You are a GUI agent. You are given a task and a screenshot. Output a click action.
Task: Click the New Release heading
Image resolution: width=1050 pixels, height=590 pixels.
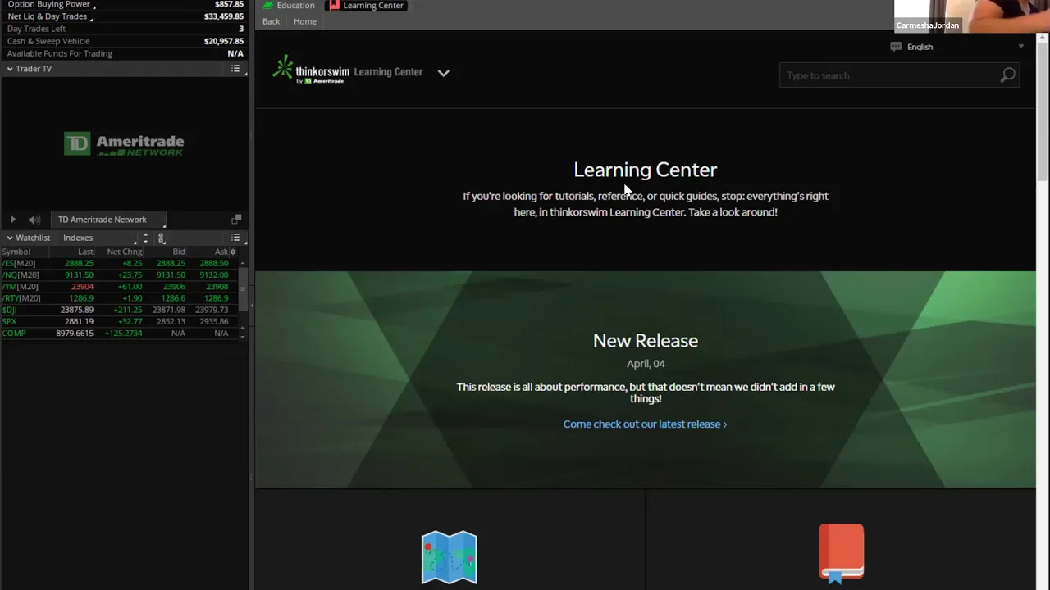click(646, 340)
